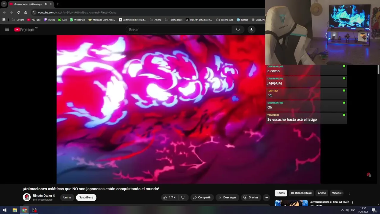The image size is (380, 214).
Task: Open the Windows Start menu
Action: 5,210
